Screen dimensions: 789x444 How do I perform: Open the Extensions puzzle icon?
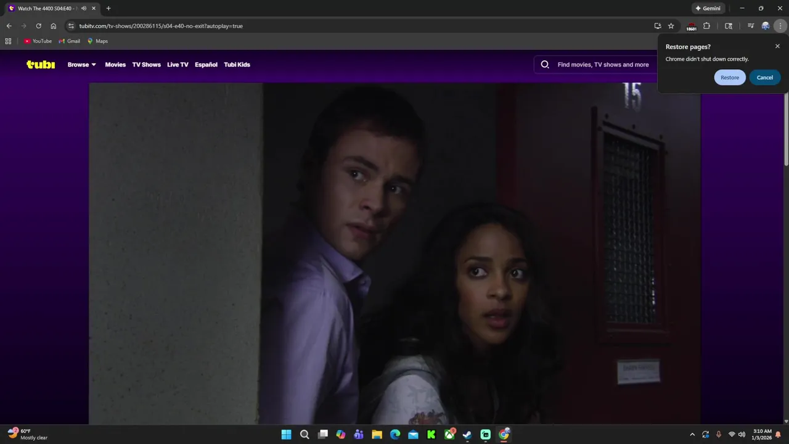tap(707, 26)
